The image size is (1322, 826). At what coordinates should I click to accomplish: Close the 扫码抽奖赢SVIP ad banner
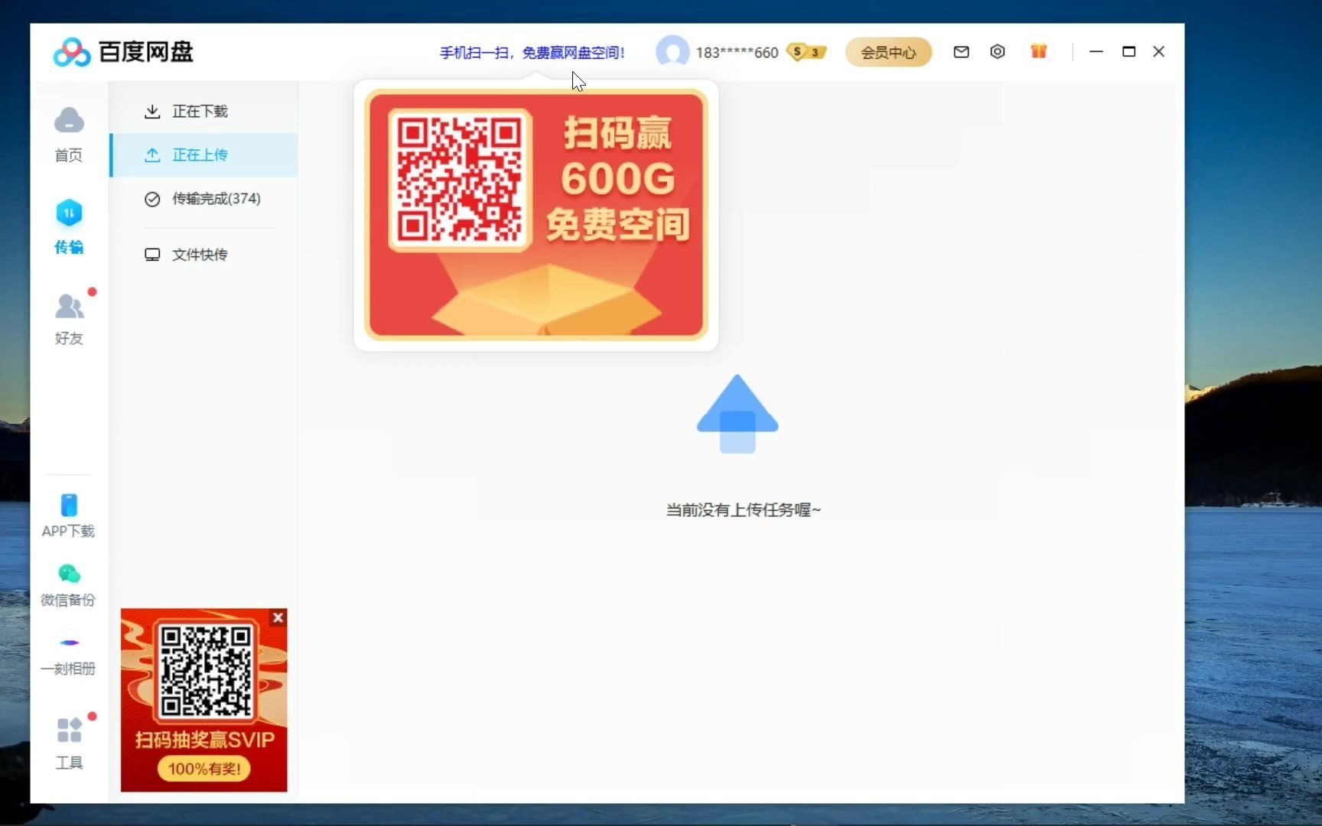pos(278,617)
